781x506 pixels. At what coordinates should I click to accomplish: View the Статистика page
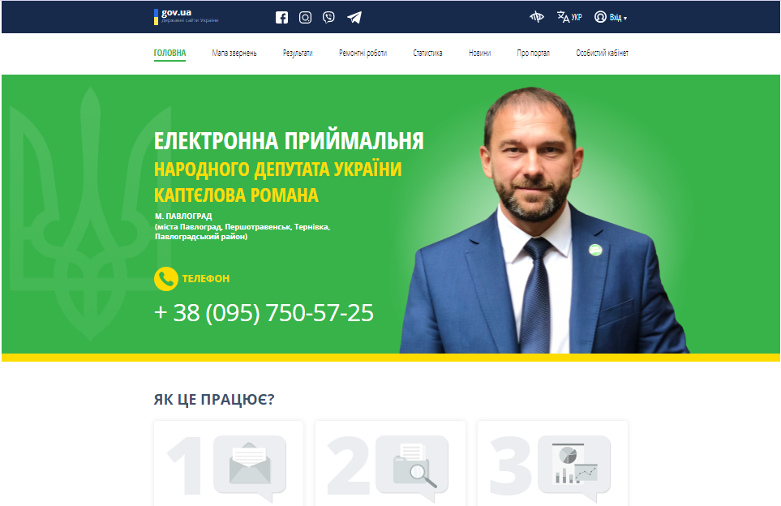428,54
